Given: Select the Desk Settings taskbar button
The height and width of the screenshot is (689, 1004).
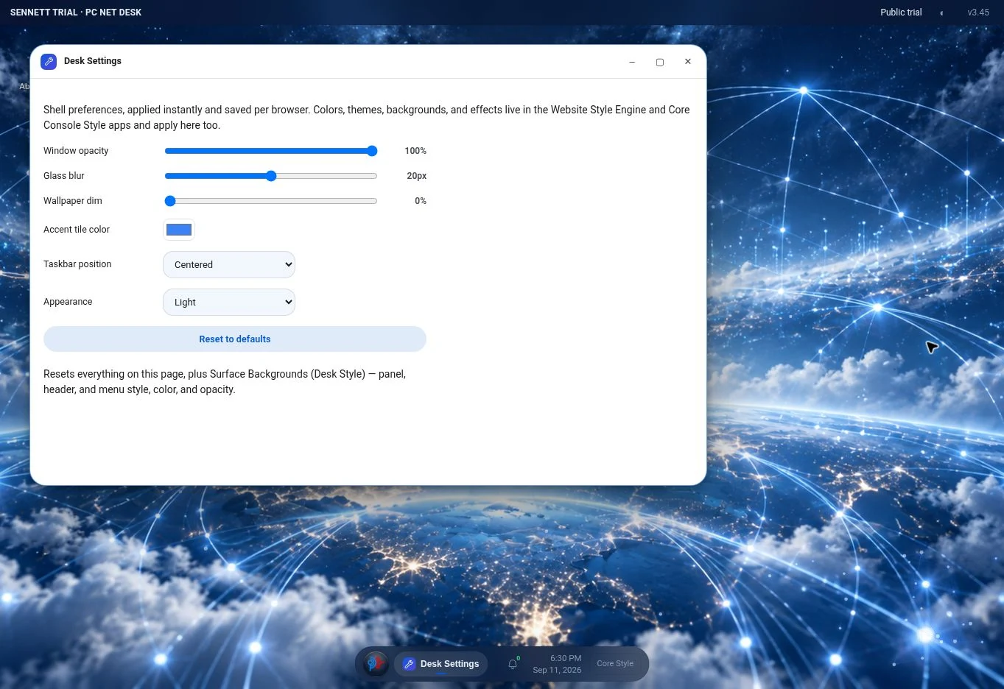Looking at the screenshot, I should (x=440, y=664).
